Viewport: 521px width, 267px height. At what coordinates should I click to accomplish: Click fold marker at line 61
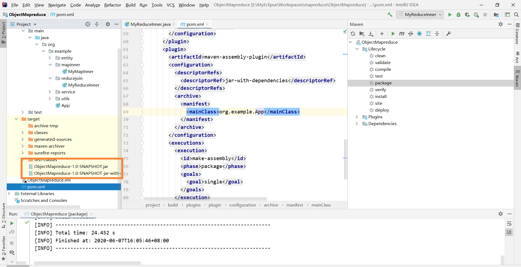tap(142, 49)
